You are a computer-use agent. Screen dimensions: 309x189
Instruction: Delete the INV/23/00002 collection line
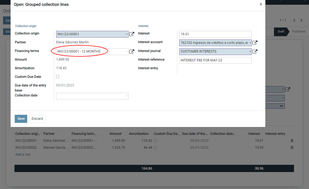pyautogui.click(x=292, y=148)
